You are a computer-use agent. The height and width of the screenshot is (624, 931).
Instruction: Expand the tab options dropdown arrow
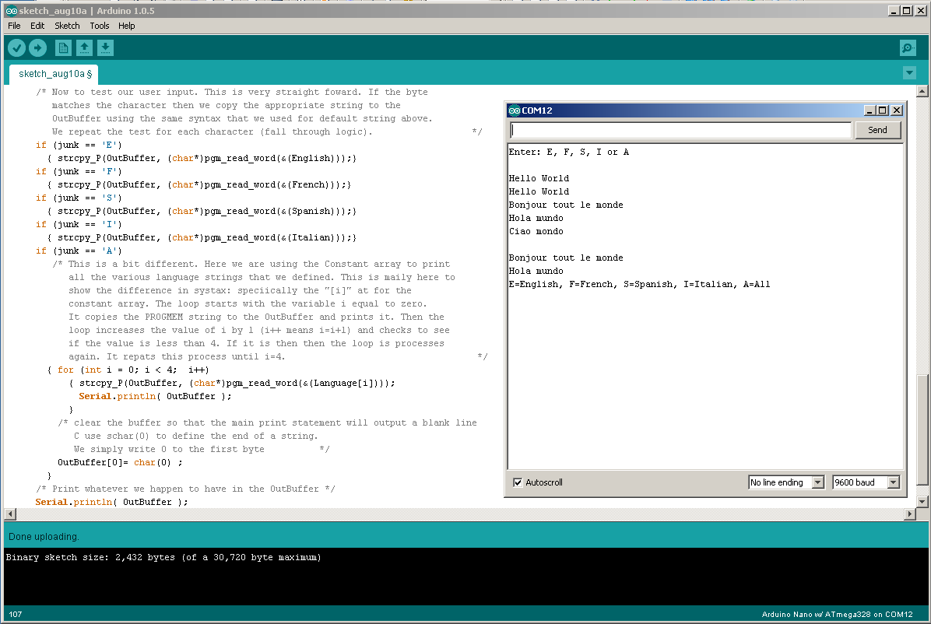909,73
